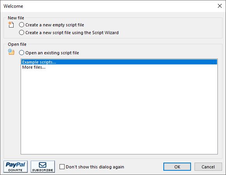The width and height of the screenshot is (226, 175).
Task: Click the new file document icon
Action: pos(11,24)
